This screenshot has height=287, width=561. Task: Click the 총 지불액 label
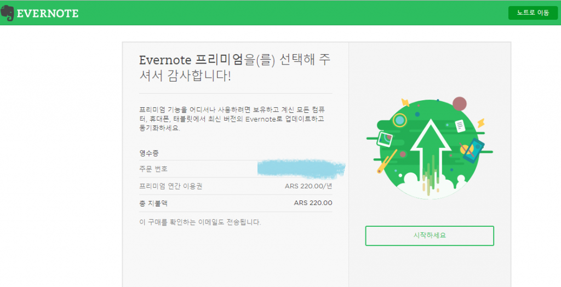[x=153, y=203]
